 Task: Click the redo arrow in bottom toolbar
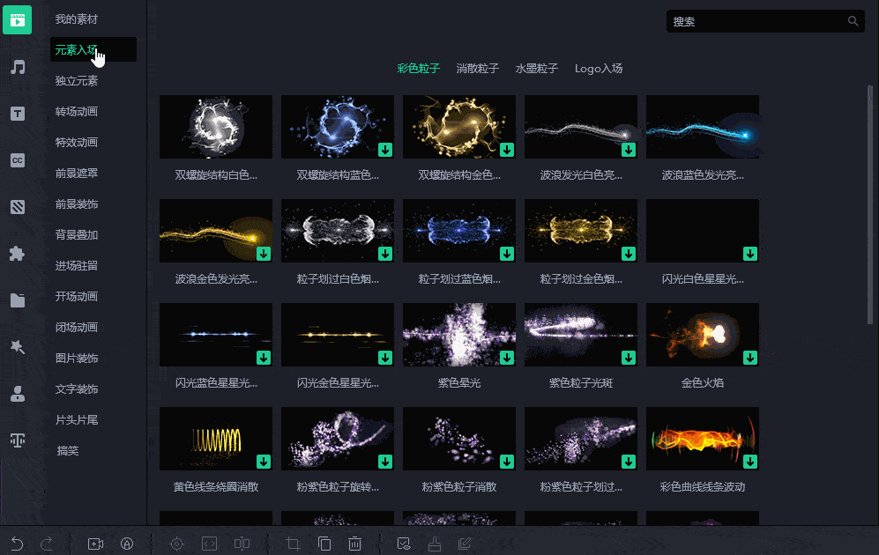tap(47, 544)
